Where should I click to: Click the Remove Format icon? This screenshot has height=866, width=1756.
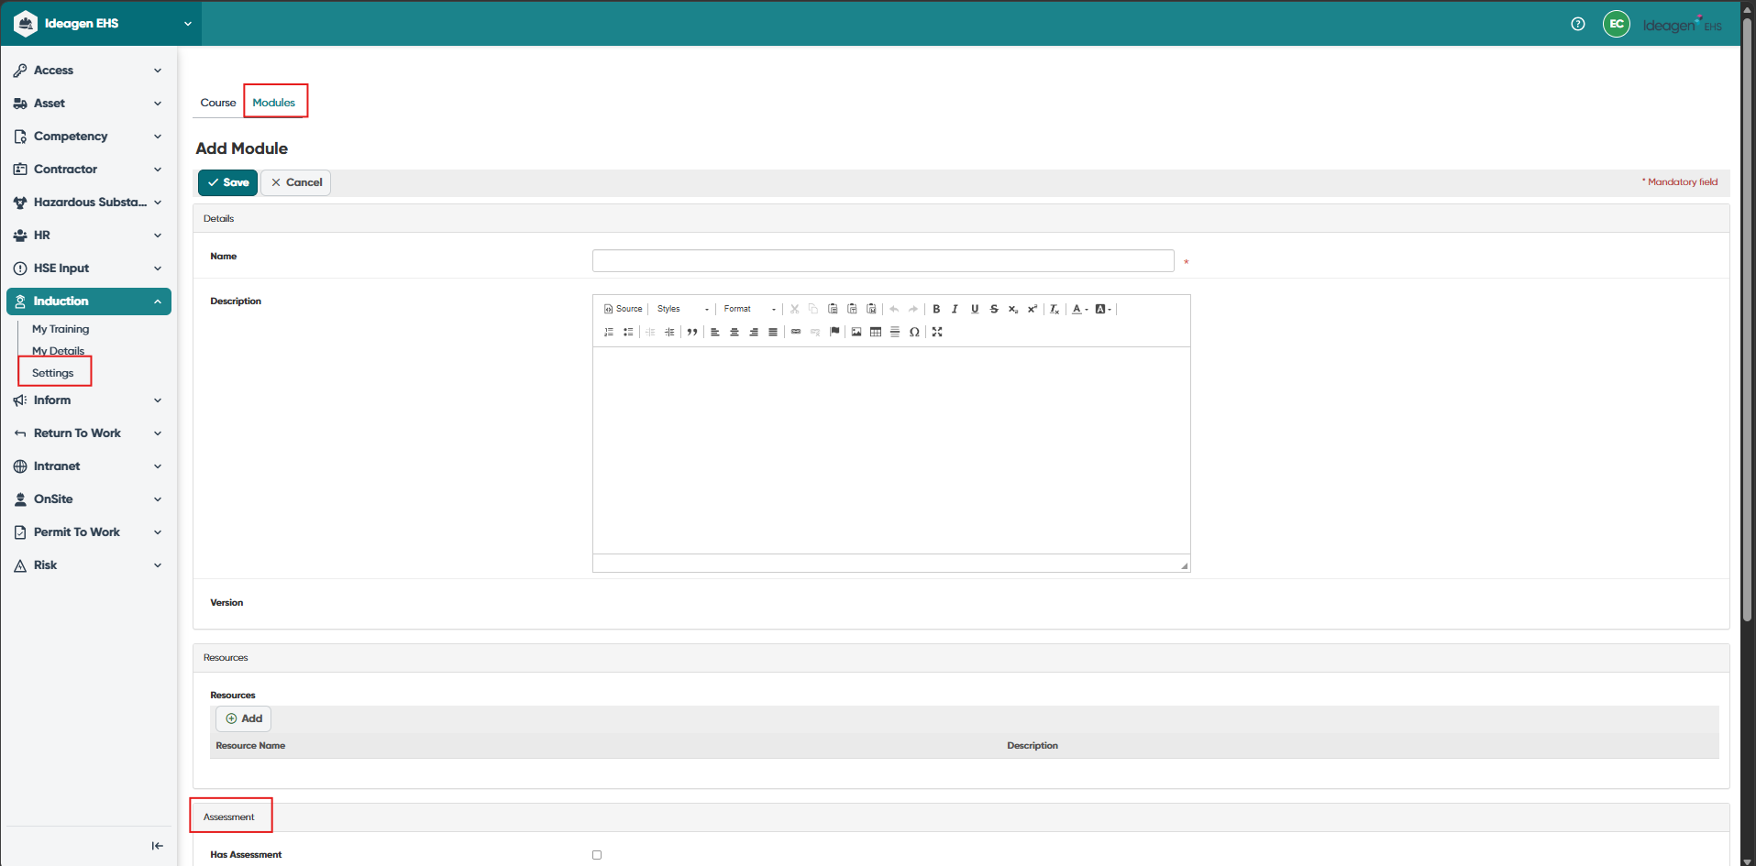click(x=1055, y=309)
